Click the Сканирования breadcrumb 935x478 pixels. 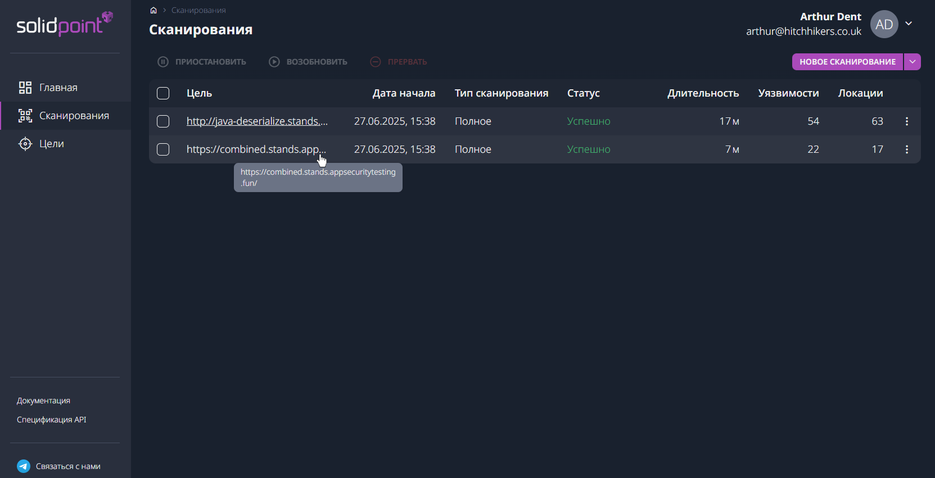tap(198, 10)
